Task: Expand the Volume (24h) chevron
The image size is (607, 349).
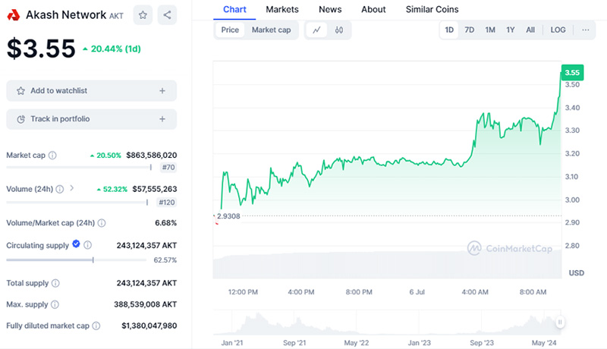Action: click(71, 188)
